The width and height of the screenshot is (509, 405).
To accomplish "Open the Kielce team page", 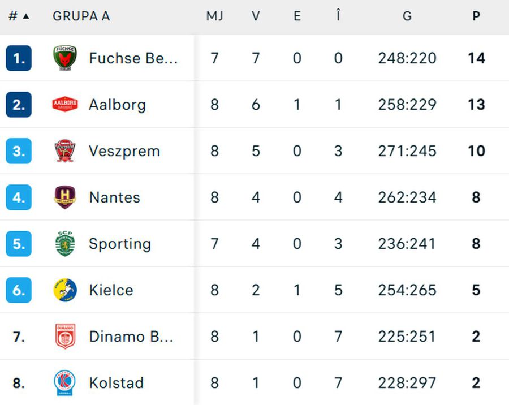I will (x=111, y=290).
